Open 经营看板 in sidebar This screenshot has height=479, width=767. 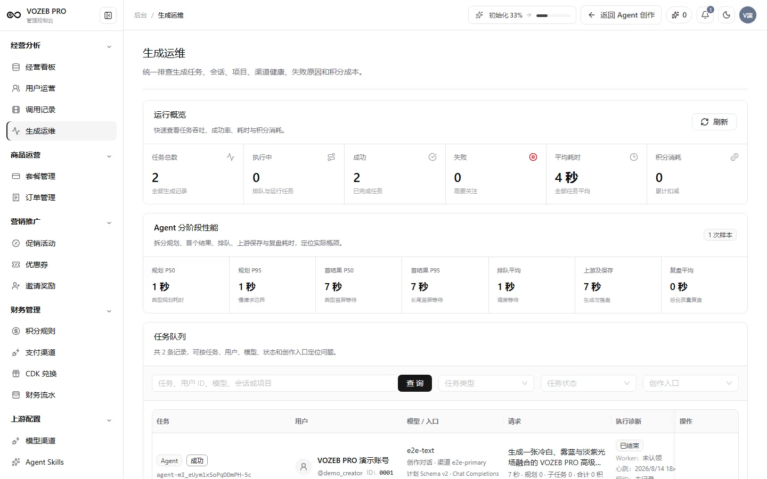[61, 67]
